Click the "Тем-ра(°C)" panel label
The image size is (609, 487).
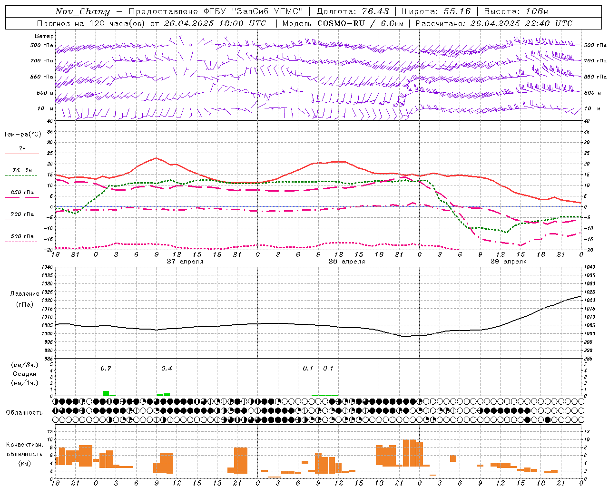22,135
